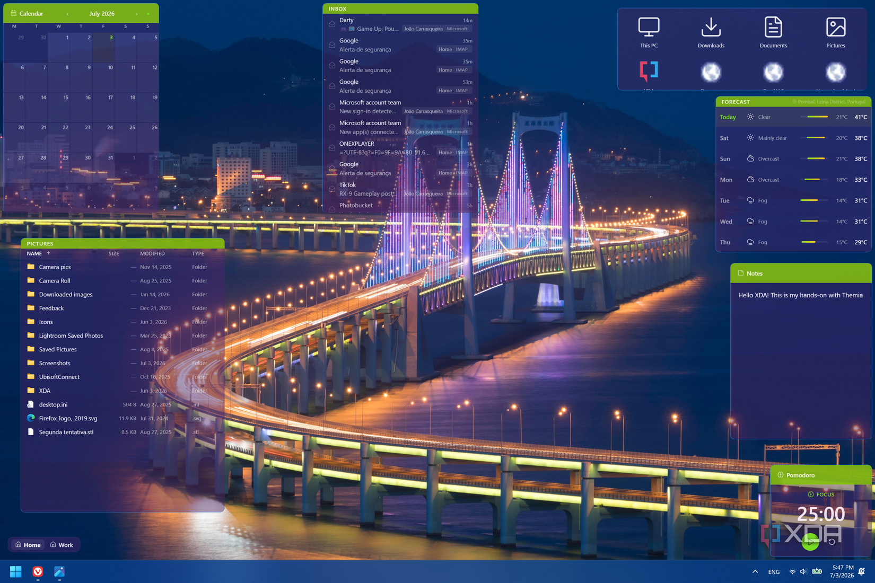
Task: Click the Notes widget page icon
Action: [741, 273]
